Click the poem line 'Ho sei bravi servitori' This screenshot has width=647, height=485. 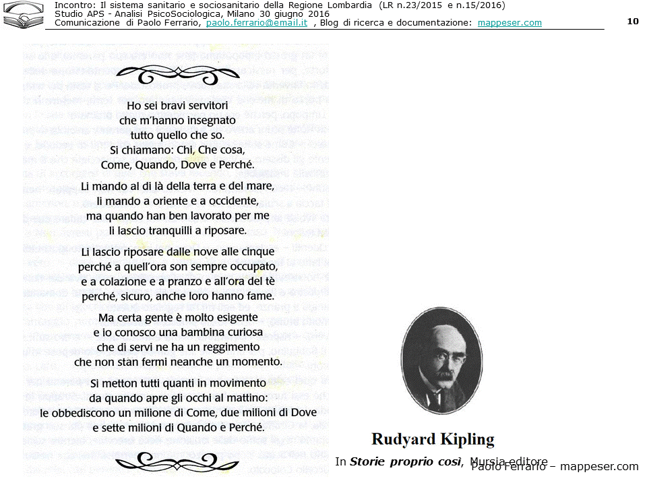tap(177, 106)
